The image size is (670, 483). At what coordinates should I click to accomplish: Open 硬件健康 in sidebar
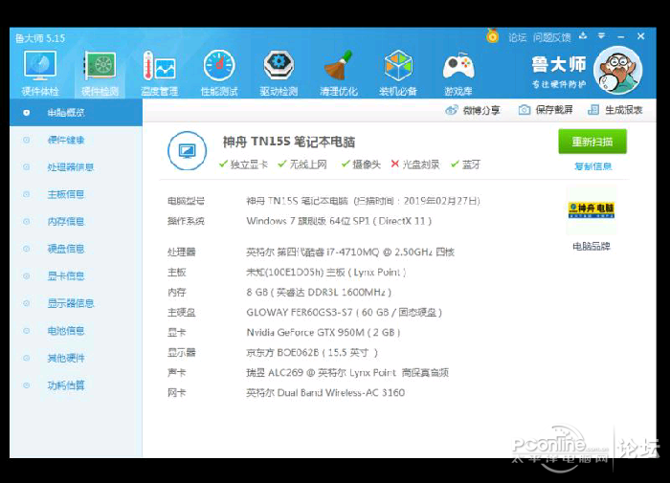66,140
